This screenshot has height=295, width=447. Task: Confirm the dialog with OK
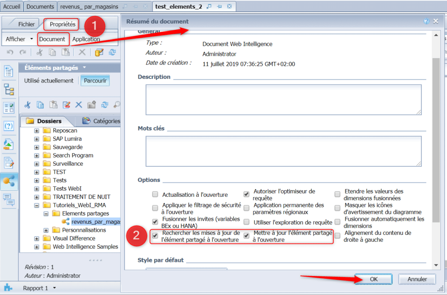click(373, 279)
